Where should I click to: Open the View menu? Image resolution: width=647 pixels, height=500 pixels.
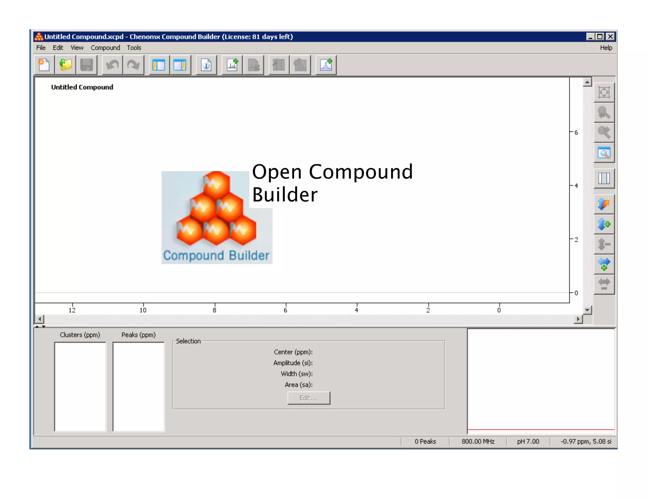(77, 48)
